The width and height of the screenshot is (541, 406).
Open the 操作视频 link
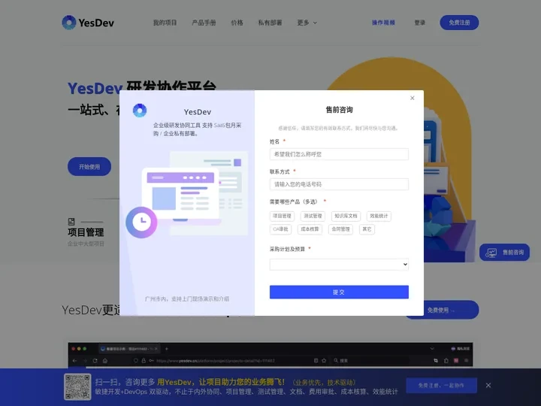[383, 23]
